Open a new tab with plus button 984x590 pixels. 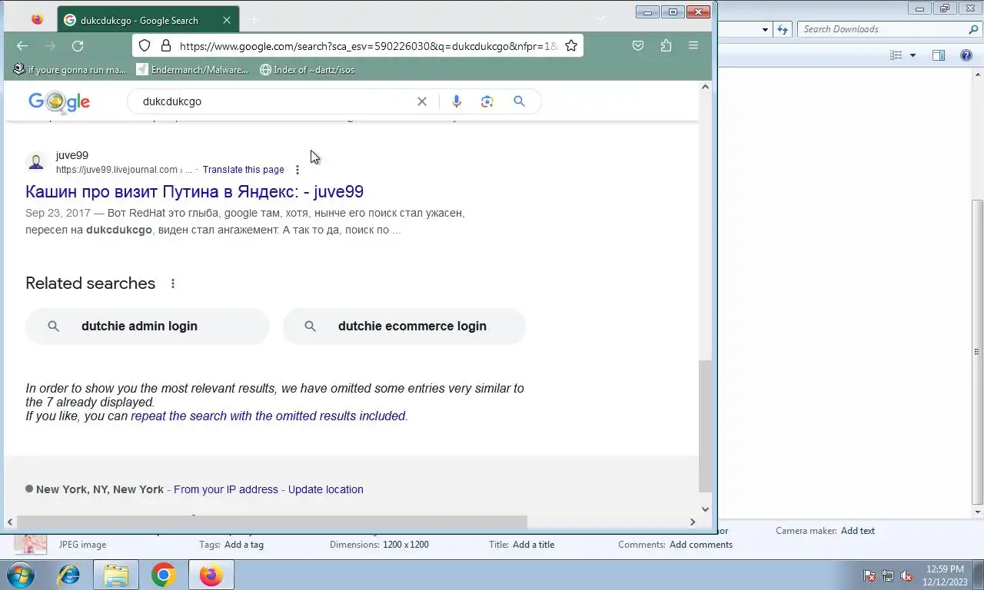[254, 20]
